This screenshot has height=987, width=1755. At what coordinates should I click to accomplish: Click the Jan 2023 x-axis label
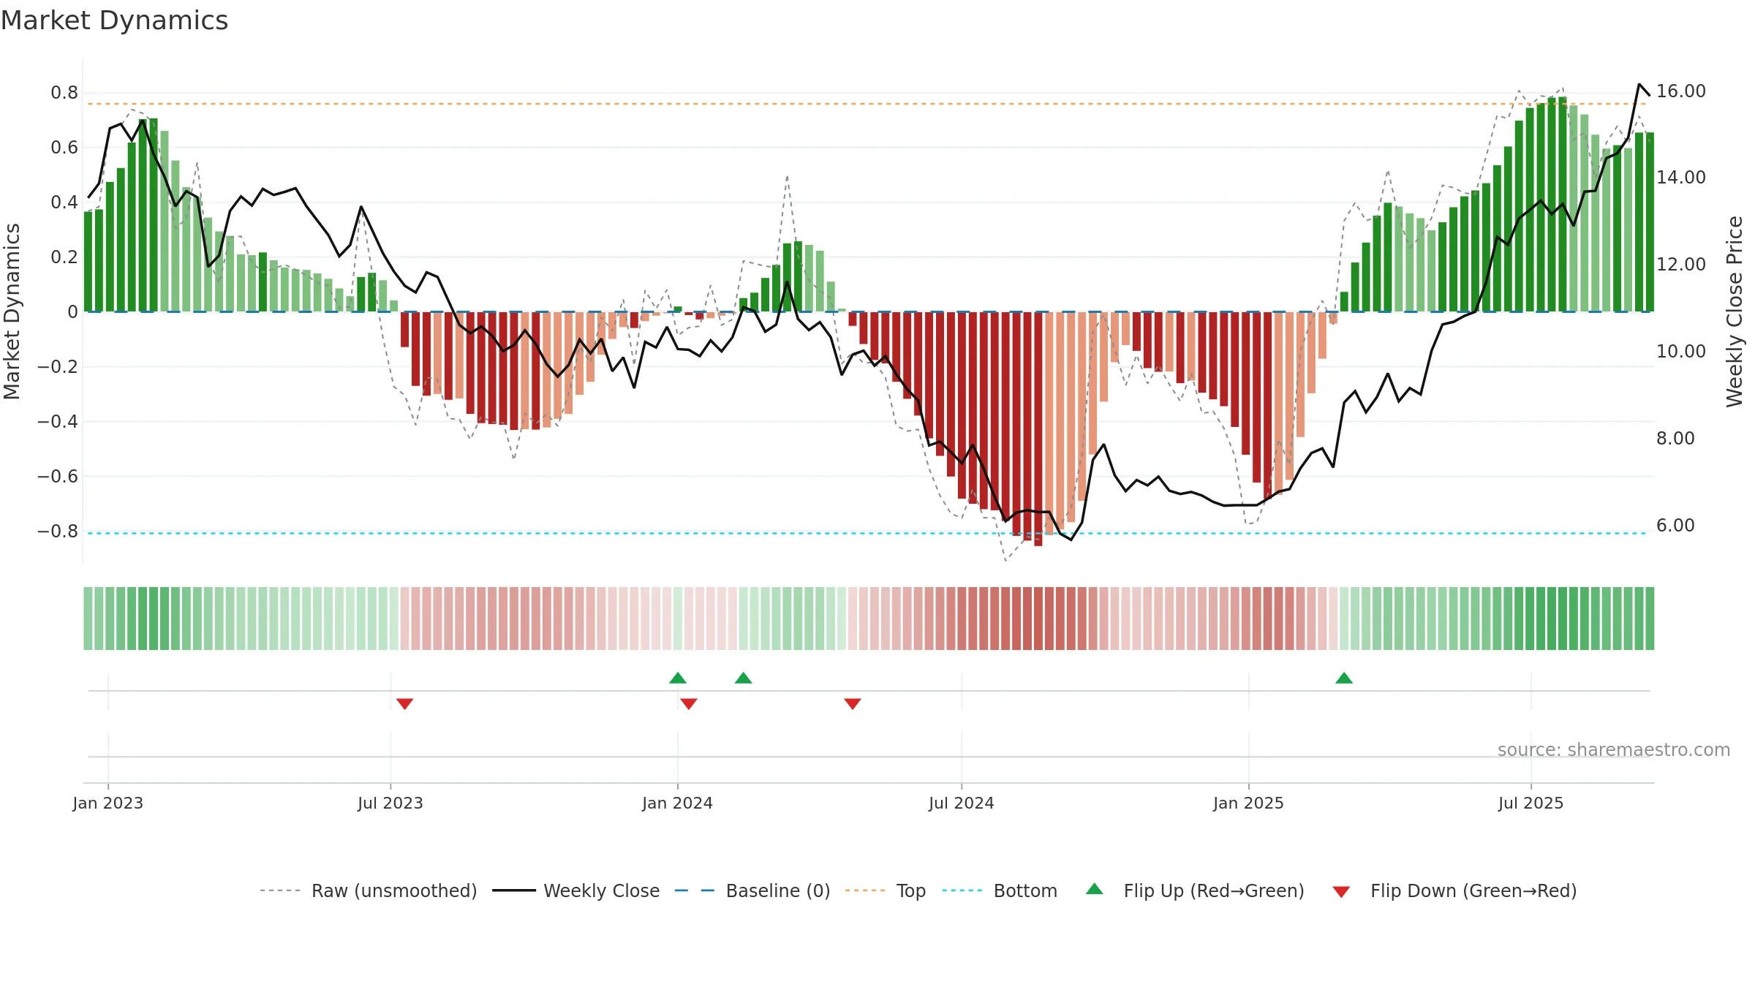tap(108, 803)
